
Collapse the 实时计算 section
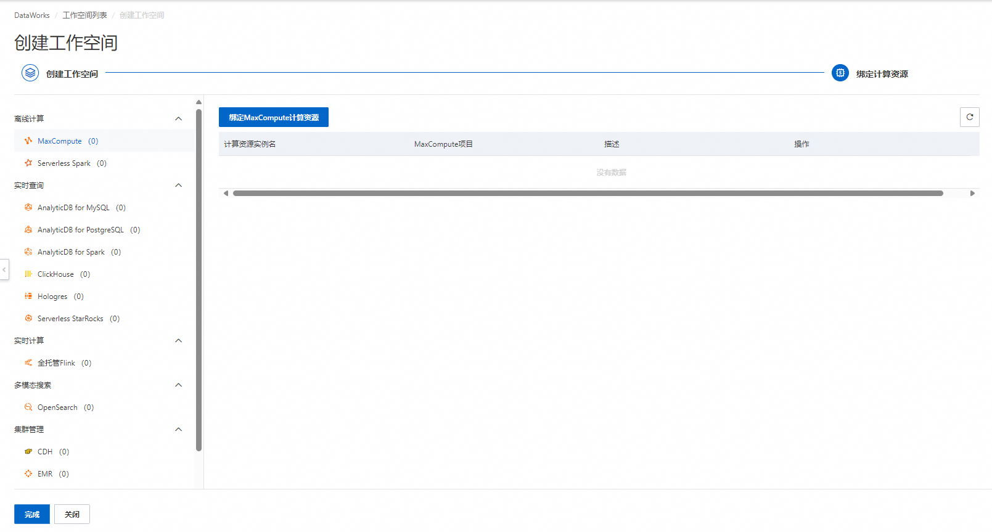[x=179, y=341]
